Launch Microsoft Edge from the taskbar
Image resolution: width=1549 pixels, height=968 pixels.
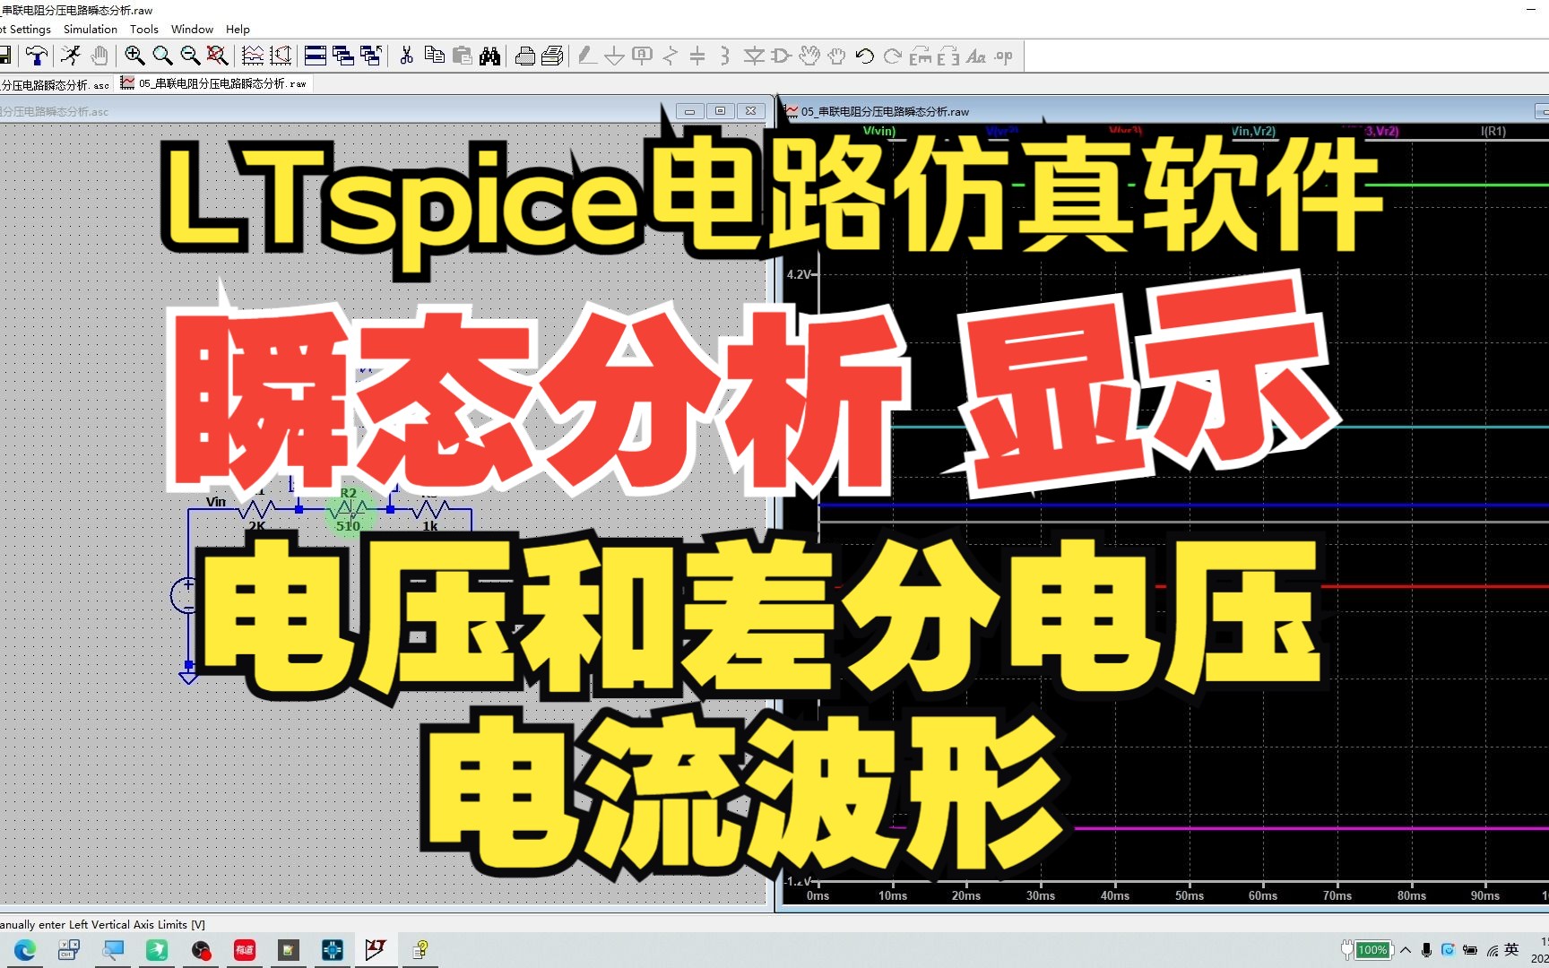[22, 949]
